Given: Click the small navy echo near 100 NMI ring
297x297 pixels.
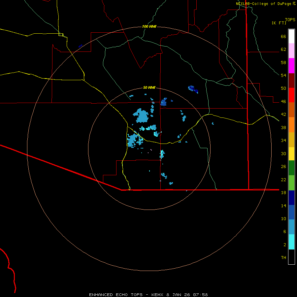Looking at the screenshot, I should pyautogui.click(x=80, y=46).
